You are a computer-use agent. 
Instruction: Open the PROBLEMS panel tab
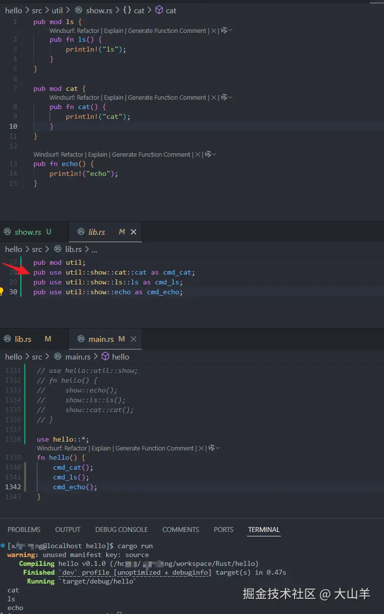(24, 530)
